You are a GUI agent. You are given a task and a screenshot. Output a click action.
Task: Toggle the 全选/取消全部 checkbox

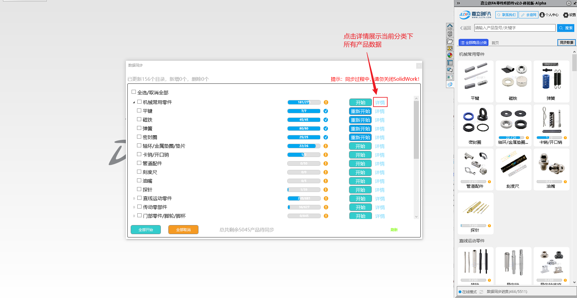134,92
